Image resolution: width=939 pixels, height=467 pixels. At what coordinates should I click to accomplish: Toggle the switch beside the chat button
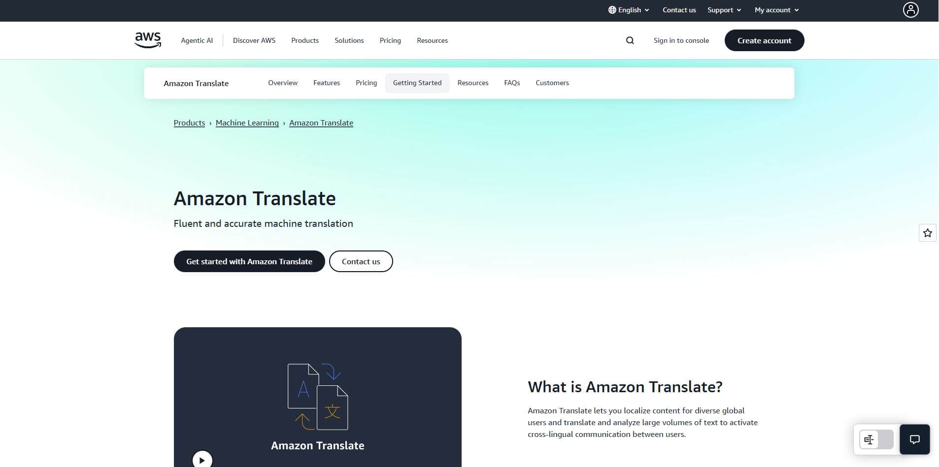tap(876, 439)
